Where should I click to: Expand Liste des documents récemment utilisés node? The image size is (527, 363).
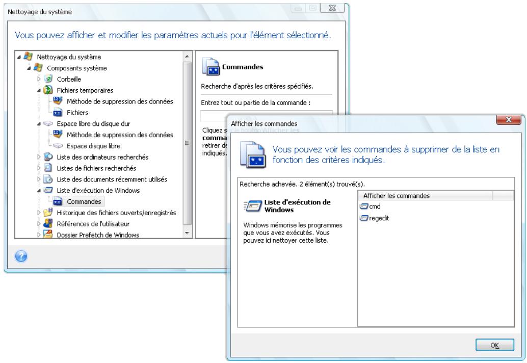tap(39, 179)
